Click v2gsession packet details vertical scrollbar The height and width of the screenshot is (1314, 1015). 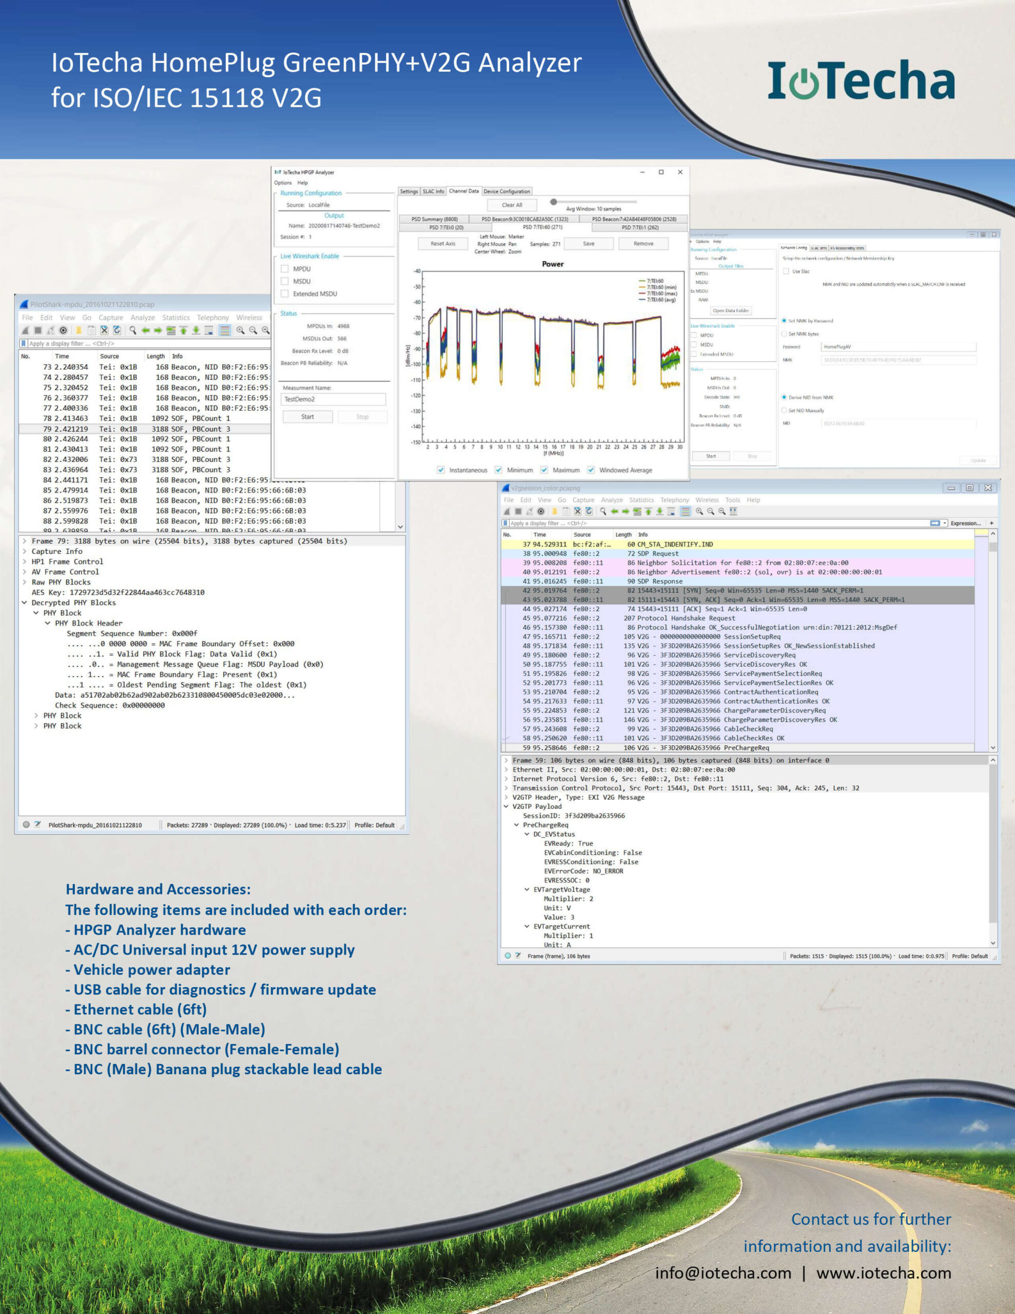pos(993,852)
